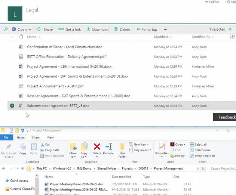Screen dimensions: 236x195
Task: Click Select all in ribbon
Action: (198, 145)
